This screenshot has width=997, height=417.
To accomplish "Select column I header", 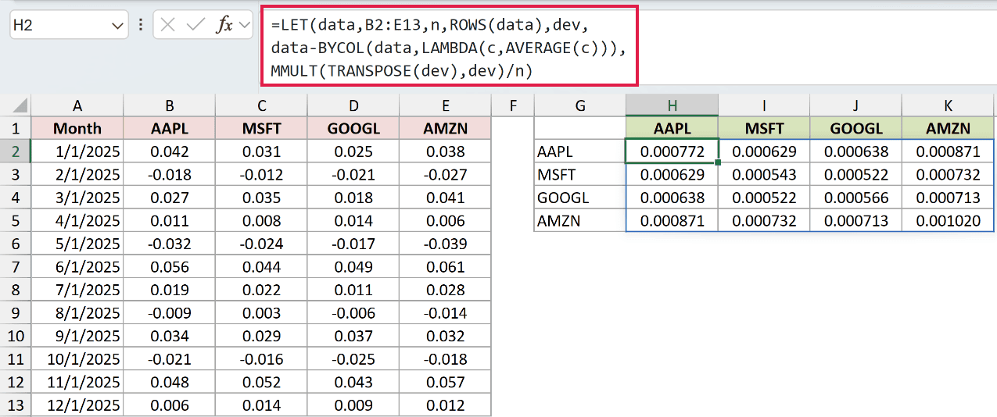I will pyautogui.click(x=764, y=105).
